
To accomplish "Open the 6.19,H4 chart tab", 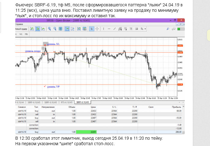I will pos(20,102).
